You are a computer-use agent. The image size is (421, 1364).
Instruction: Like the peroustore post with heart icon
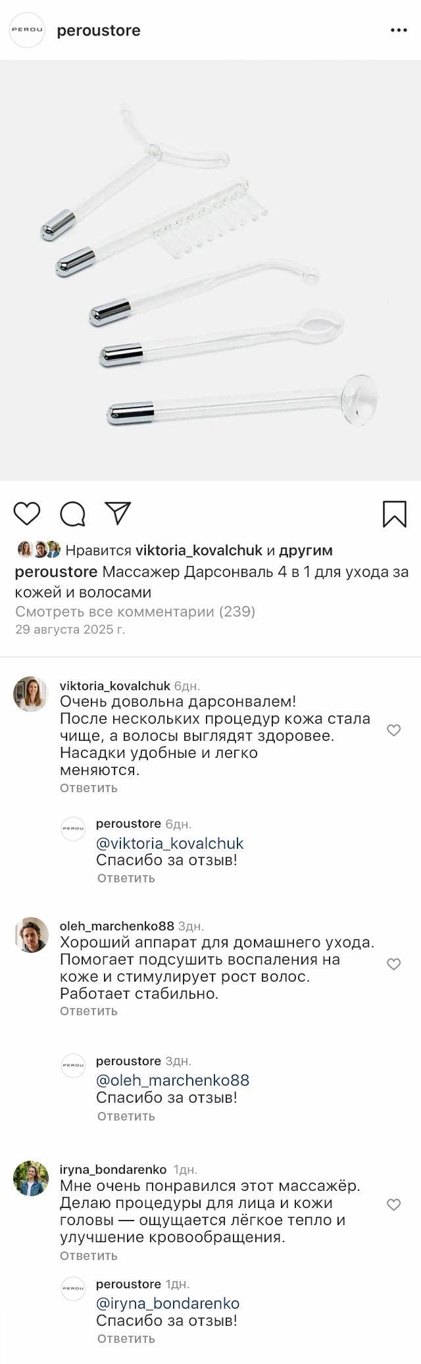tap(27, 513)
